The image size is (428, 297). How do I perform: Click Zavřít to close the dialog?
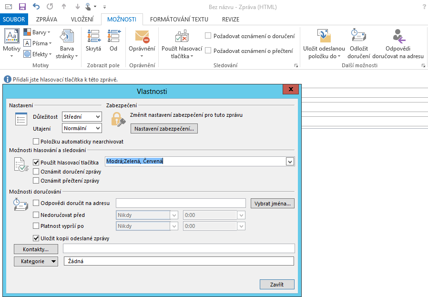click(x=277, y=284)
